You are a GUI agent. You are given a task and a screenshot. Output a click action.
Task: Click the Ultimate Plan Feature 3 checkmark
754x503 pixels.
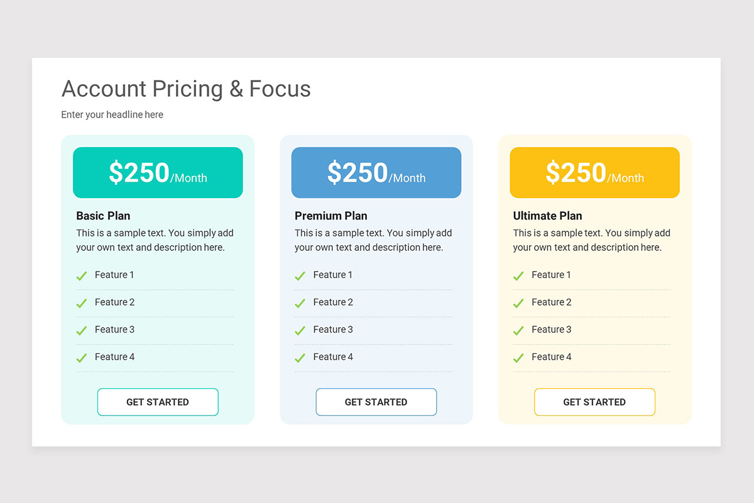pyautogui.click(x=518, y=330)
